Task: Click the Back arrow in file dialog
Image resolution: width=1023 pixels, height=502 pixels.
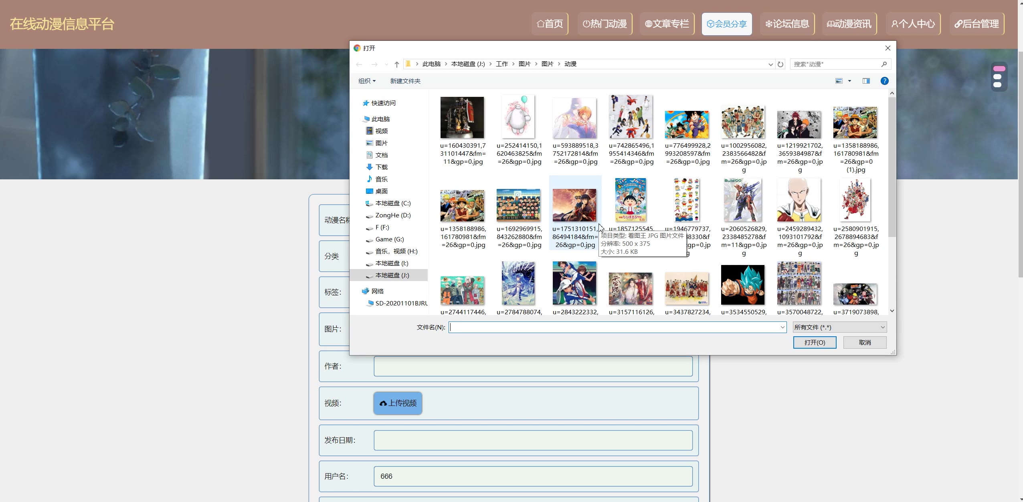Action: point(359,64)
